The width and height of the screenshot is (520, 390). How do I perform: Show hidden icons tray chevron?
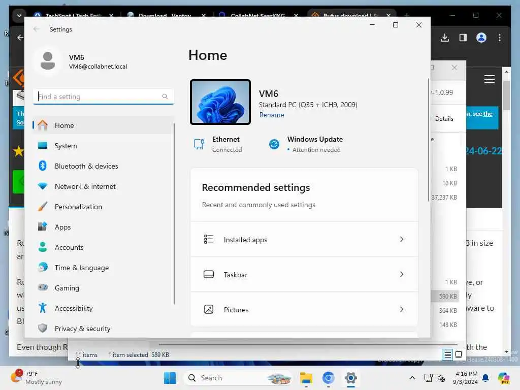pyautogui.click(x=412, y=378)
